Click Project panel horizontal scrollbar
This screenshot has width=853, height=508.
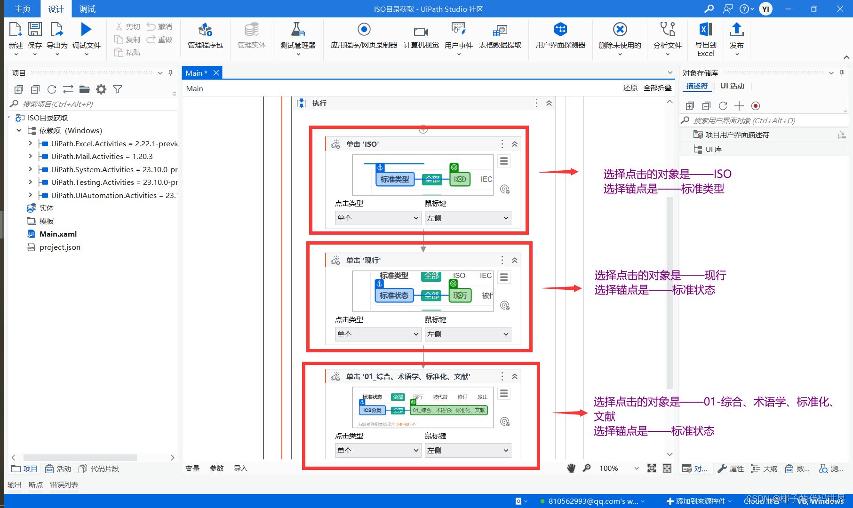(80, 457)
